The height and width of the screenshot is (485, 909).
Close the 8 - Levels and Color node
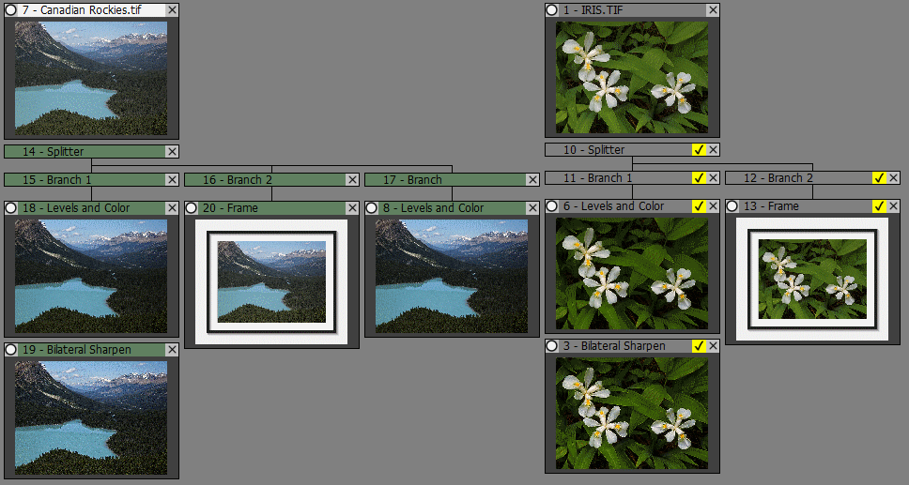pyautogui.click(x=532, y=208)
